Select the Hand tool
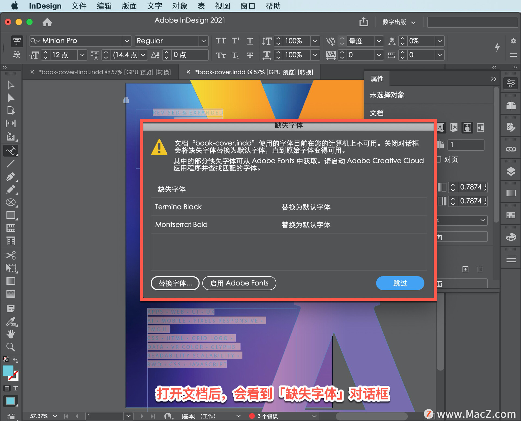The height and width of the screenshot is (421, 521). [x=11, y=334]
